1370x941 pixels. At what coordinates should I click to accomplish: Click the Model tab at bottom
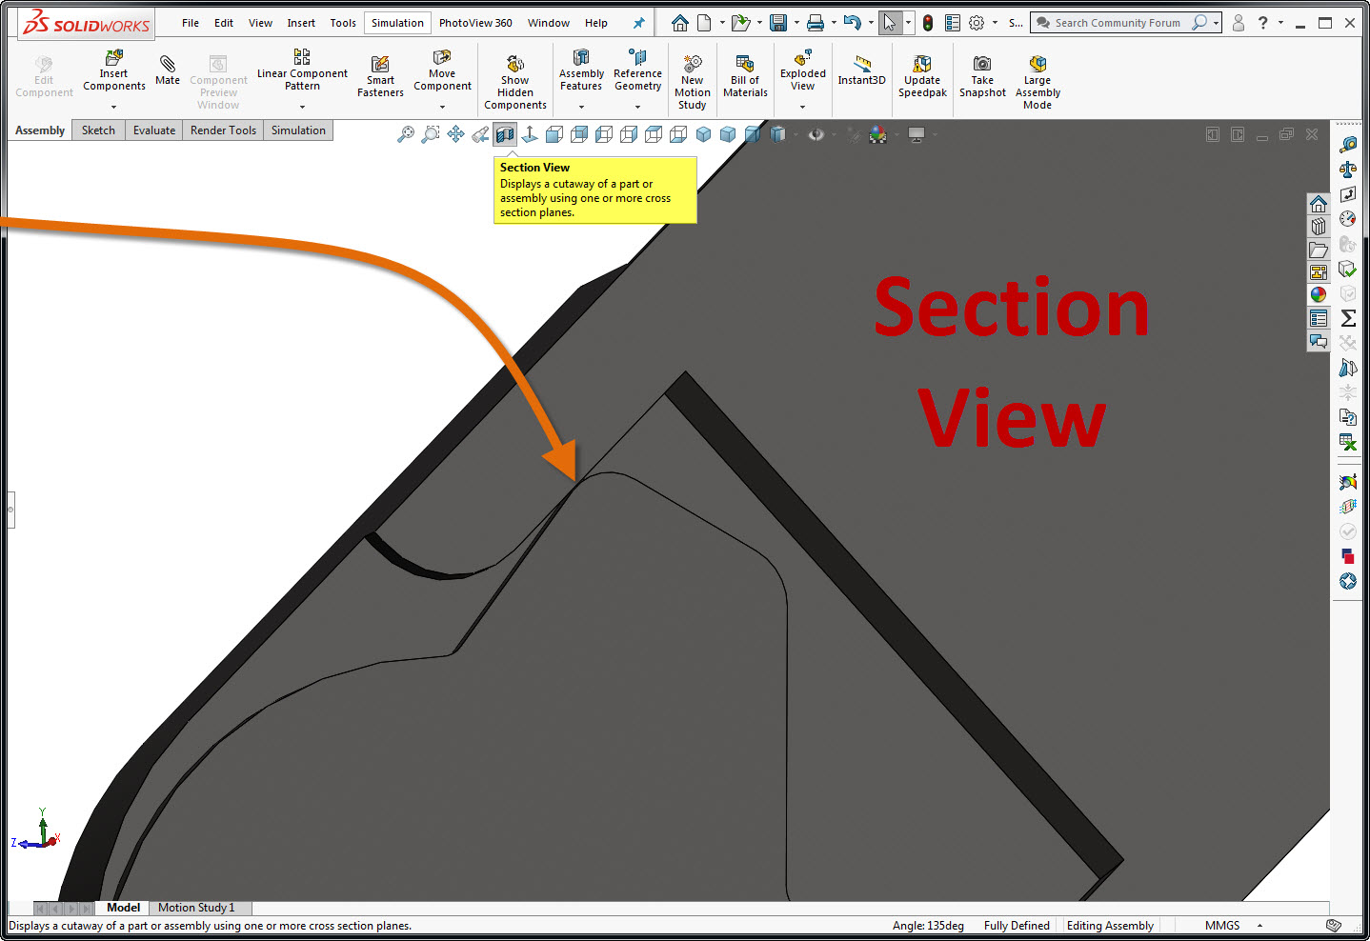point(123,908)
